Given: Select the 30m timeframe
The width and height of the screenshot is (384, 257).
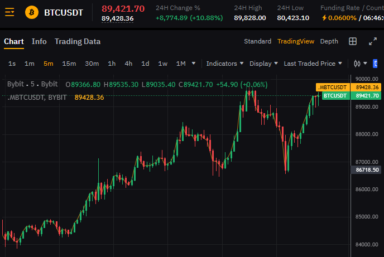Looking at the screenshot, I should [92, 64].
